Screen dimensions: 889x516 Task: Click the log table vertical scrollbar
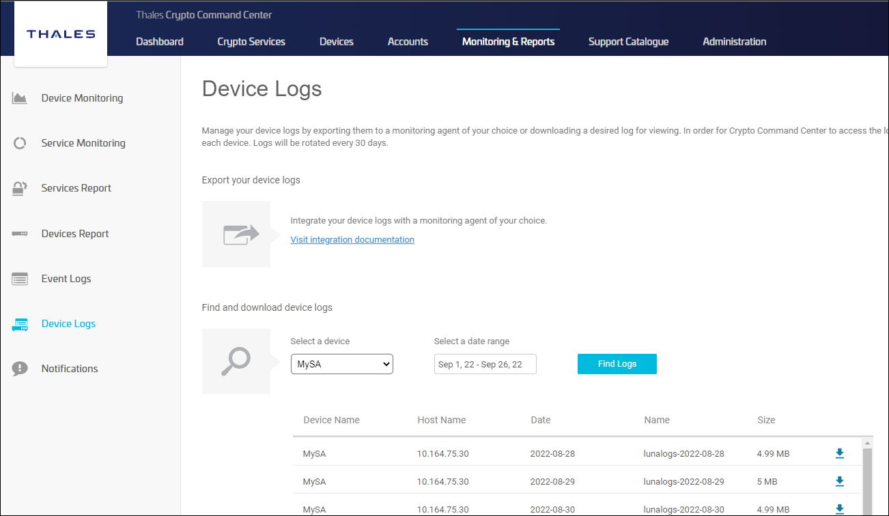[x=867, y=477]
